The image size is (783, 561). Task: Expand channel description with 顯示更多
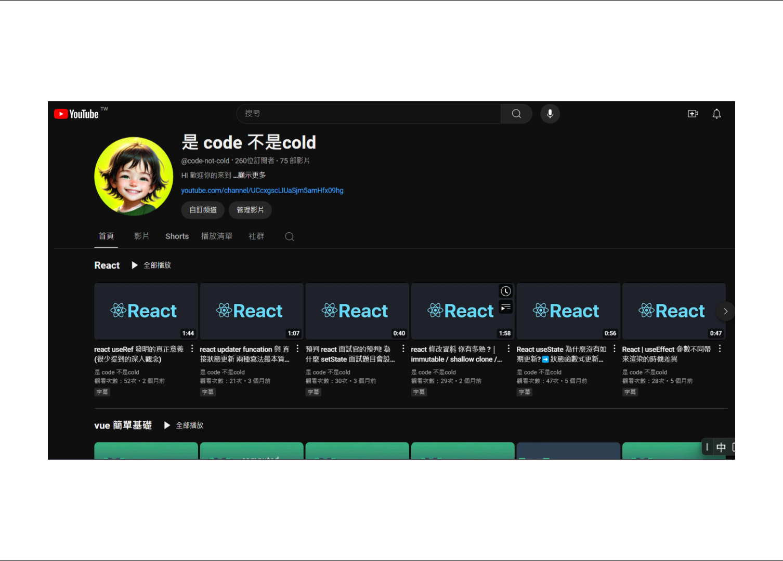[x=252, y=176]
